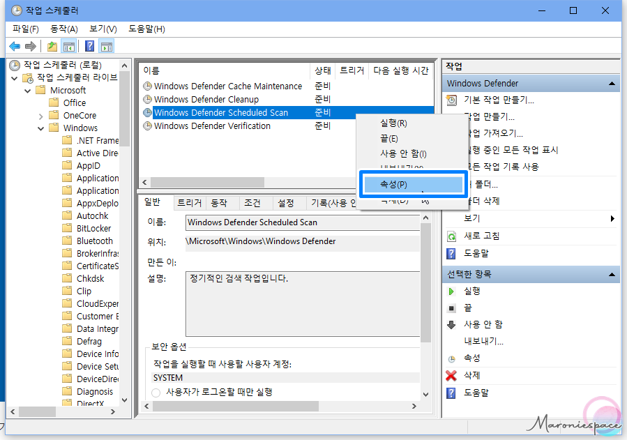Switch to the 트리거 tab

click(190, 203)
